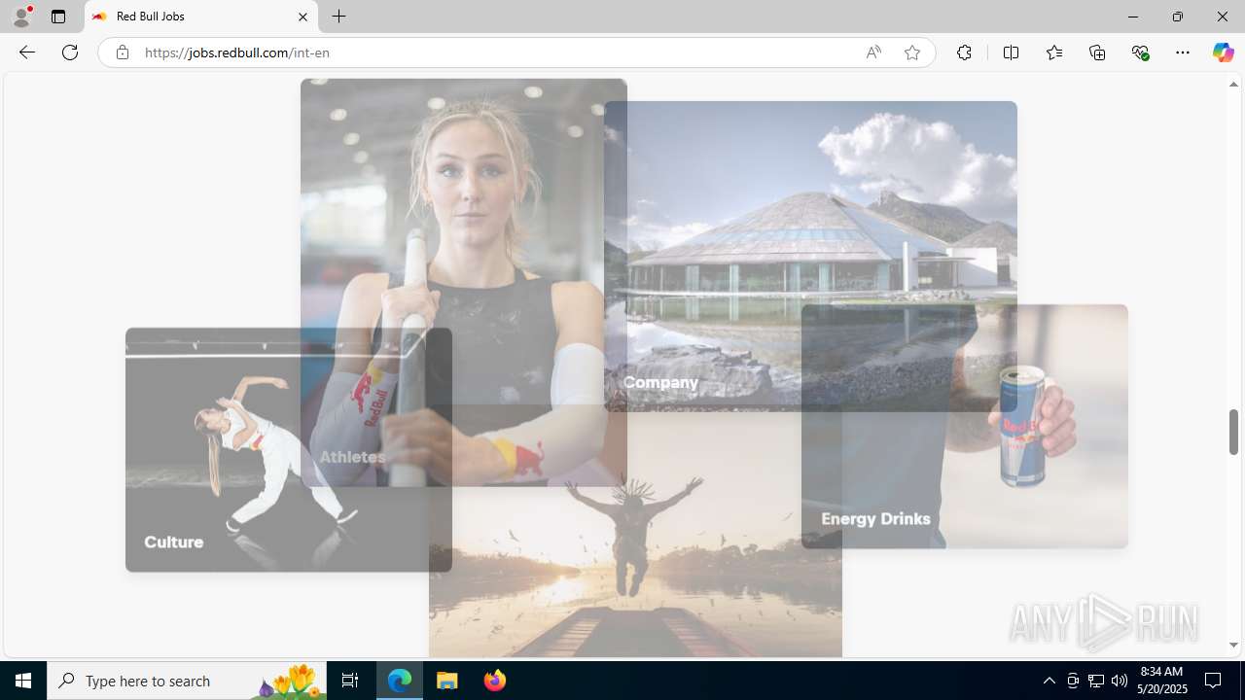Open volume control tray icon
Image resolution: width=1245 pixels, height=700 pixels.
1119,681
